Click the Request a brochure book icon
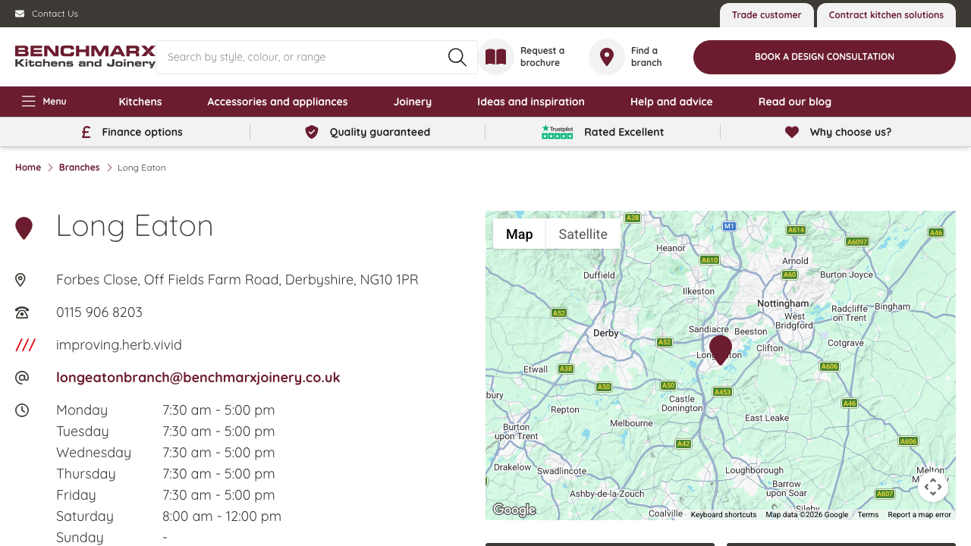The width and height of the screenshot is (971, 546). [x=495, y=57]
